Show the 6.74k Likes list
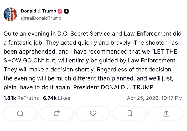This screenshot has width=187, height=131. click(57, 98)
